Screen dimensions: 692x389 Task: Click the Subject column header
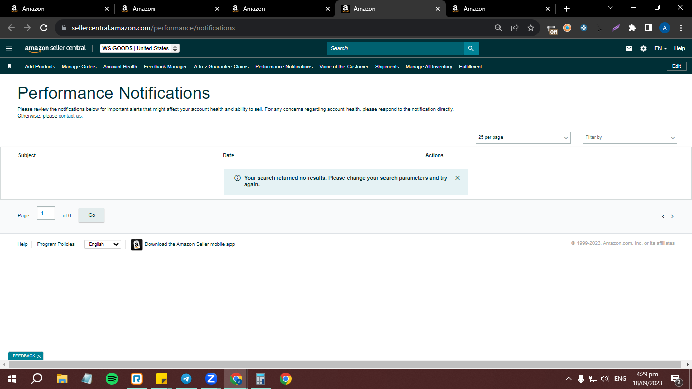pos(27,155)
